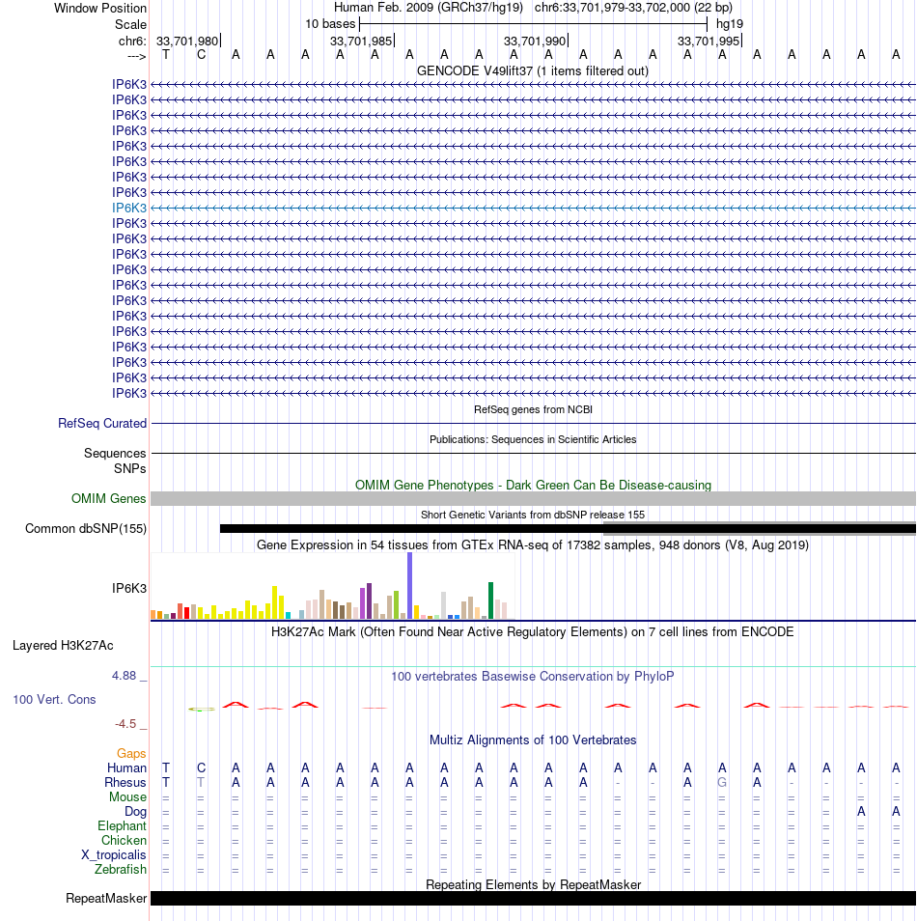Click chr6:33,701,979-33,702,000 position text
Viewport: 917px width, 921px height.
[x=633, y=8]
